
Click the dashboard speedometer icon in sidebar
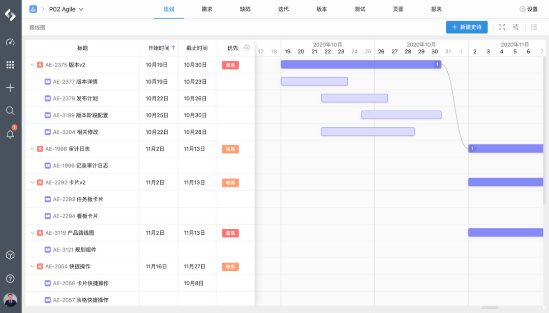tap(10, 42)
